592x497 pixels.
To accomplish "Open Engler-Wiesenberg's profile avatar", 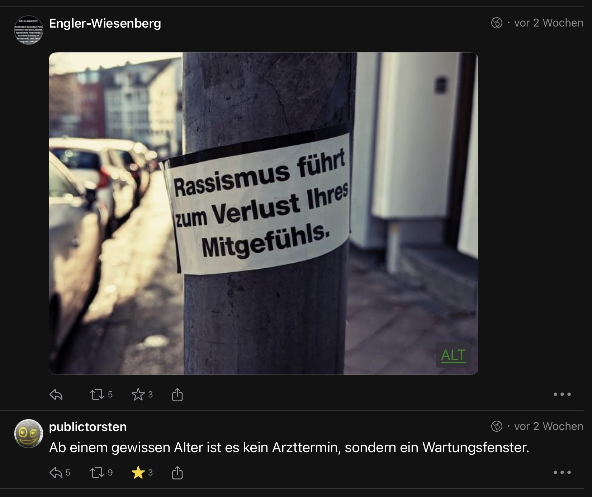I will tap(29, 30).
